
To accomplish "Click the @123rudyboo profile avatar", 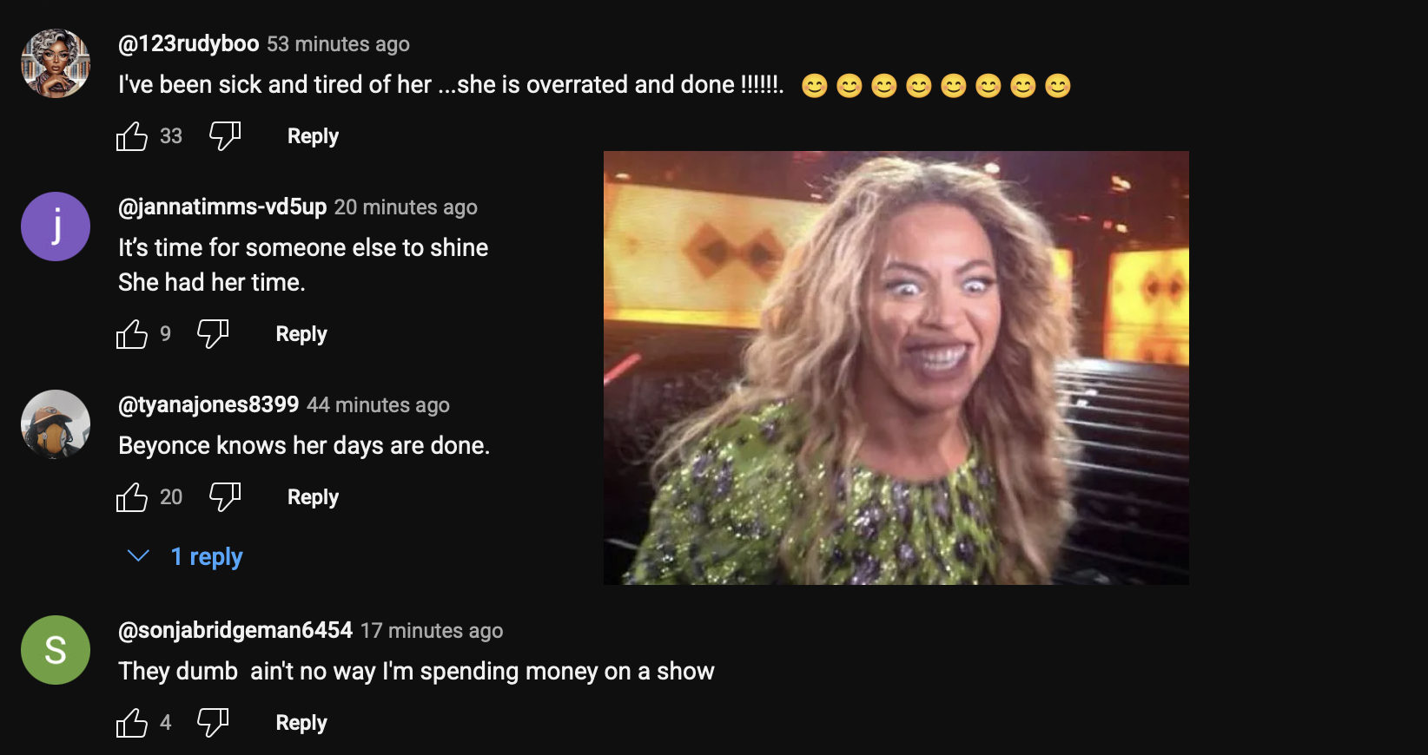I will click(x=56, y=63).
